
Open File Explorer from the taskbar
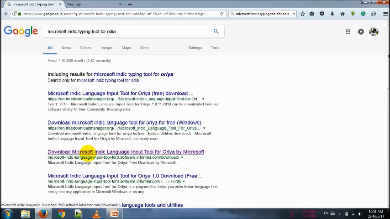(x=26, y=214)
